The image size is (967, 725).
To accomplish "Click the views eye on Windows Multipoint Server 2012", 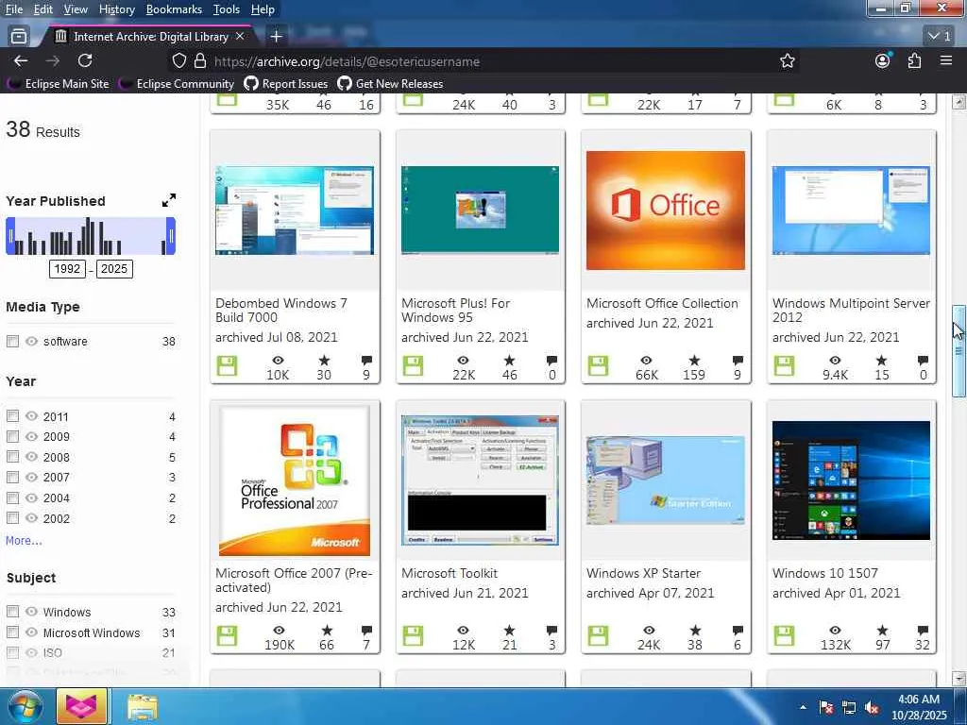I will (x=835, y=360).
